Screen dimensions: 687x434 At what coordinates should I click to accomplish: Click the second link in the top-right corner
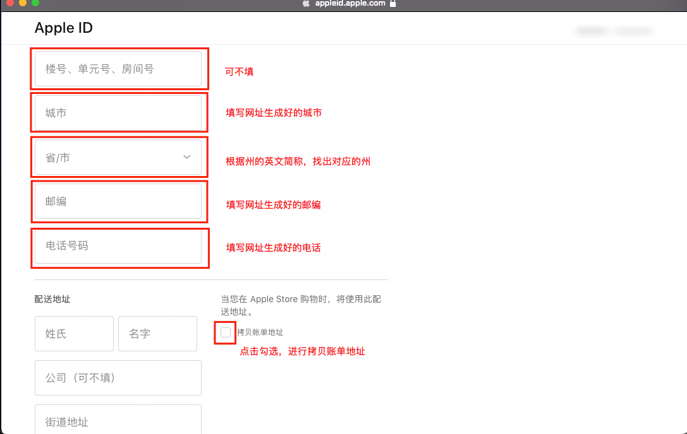[634, 30]
